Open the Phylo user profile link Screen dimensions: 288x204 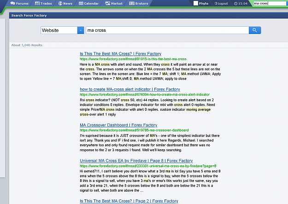point(204,4)
